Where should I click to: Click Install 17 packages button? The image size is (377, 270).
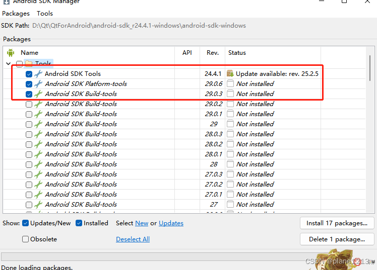point(337,223)
